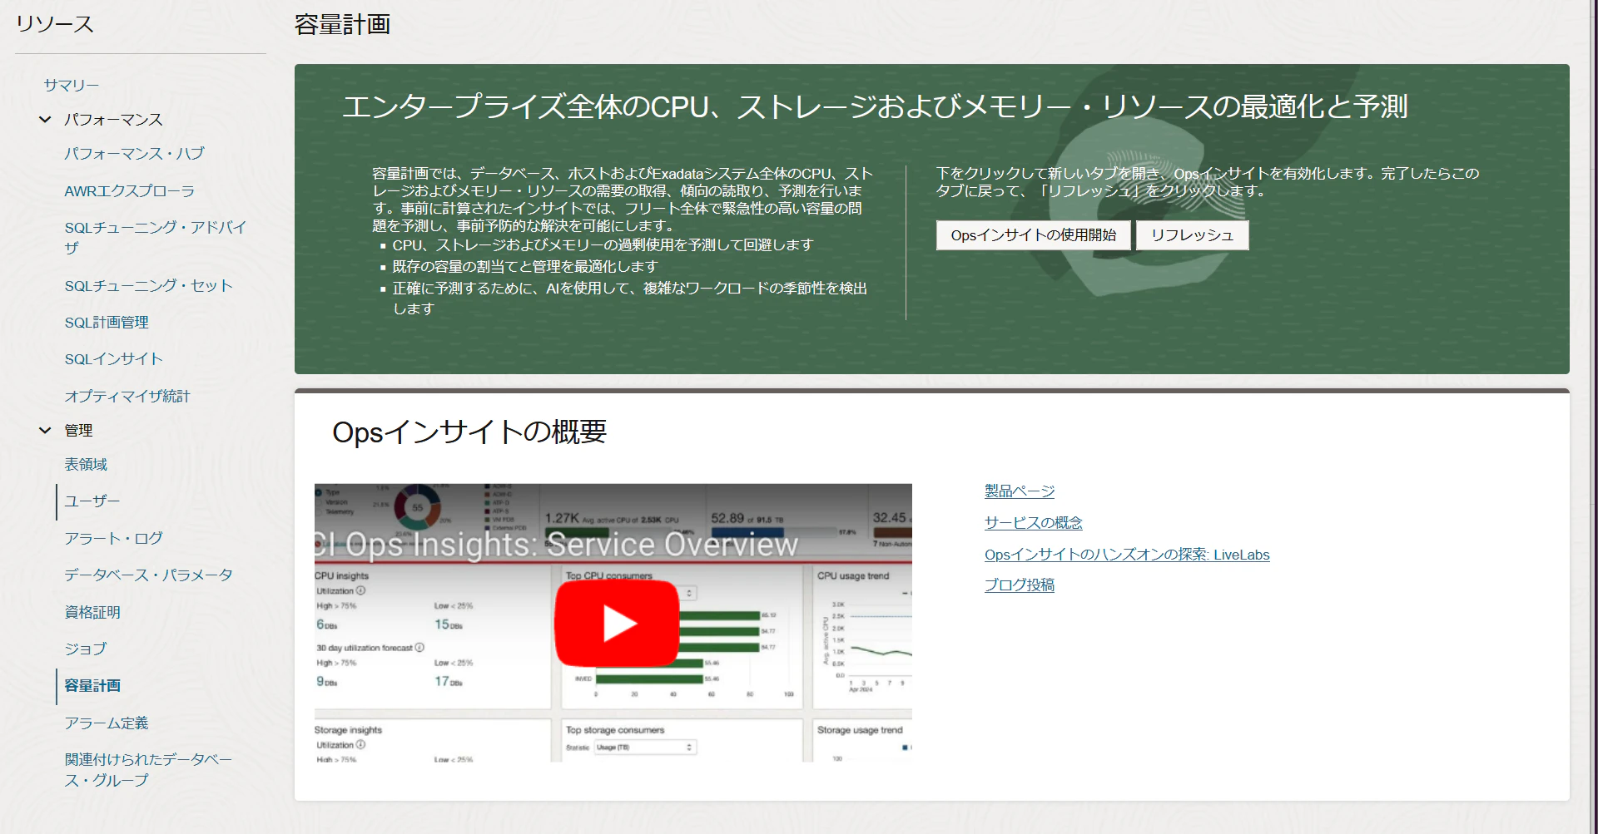Click the Ops Insights video title text

556,545
